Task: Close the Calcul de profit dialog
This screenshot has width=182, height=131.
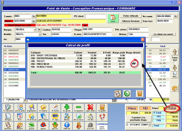Action: click(143, 40)
